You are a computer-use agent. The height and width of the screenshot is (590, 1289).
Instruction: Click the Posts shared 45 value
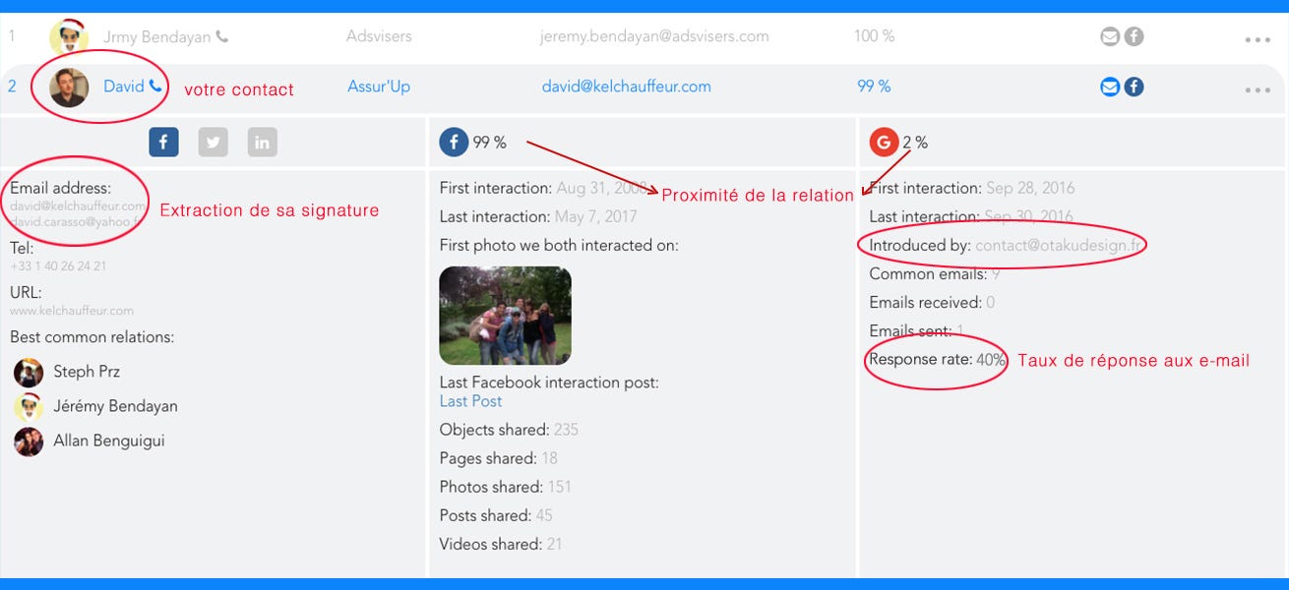click(x=544, y=515)
